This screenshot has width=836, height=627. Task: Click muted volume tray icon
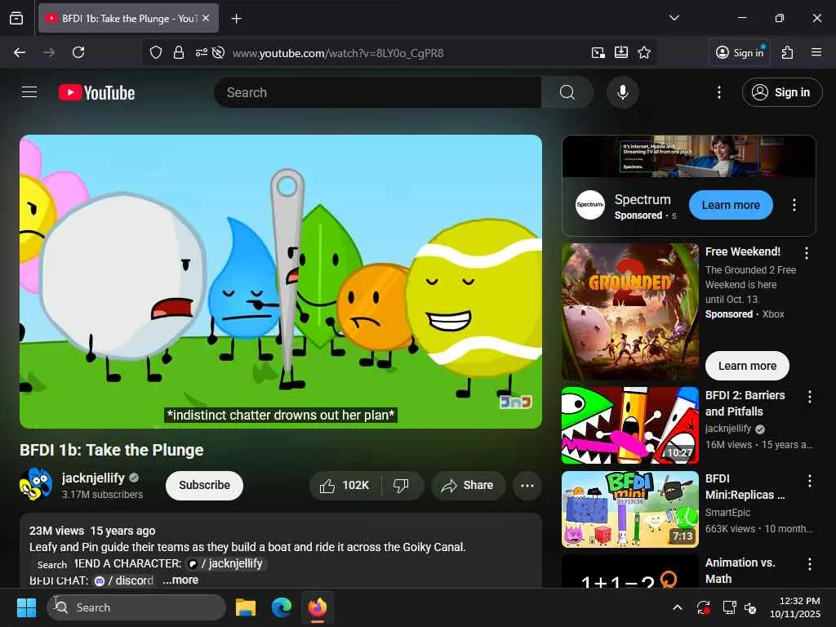[750, 607]
